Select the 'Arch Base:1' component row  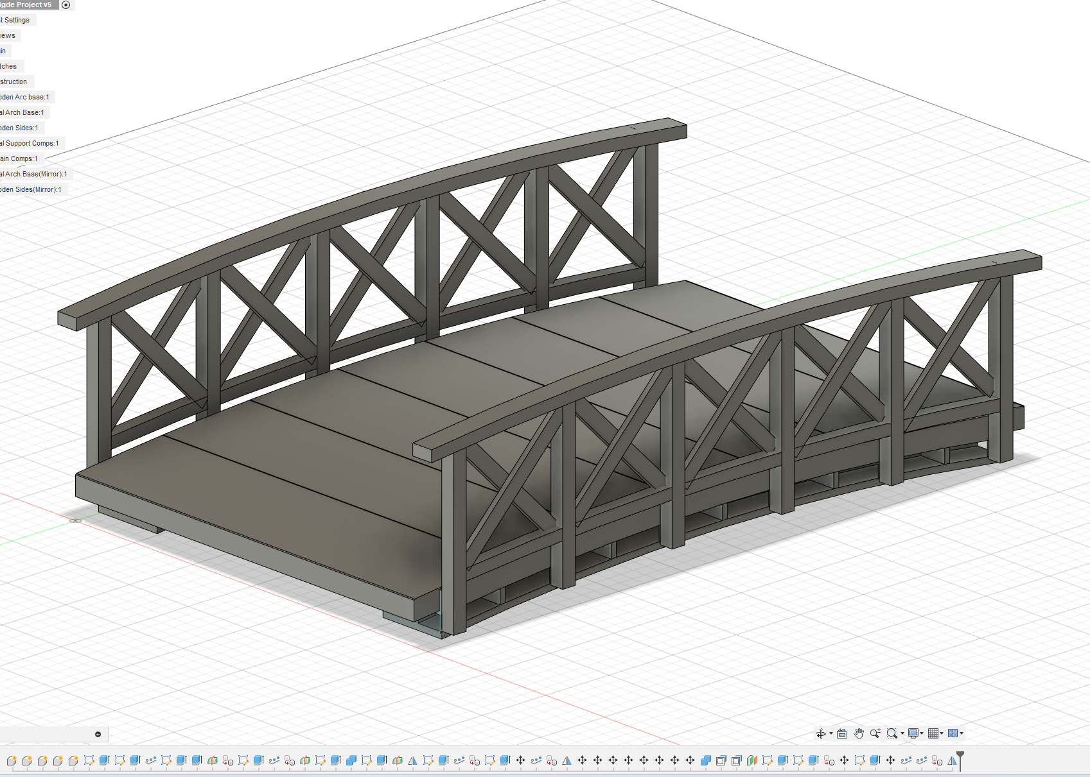pyautogui.click(x=24, y=112)
